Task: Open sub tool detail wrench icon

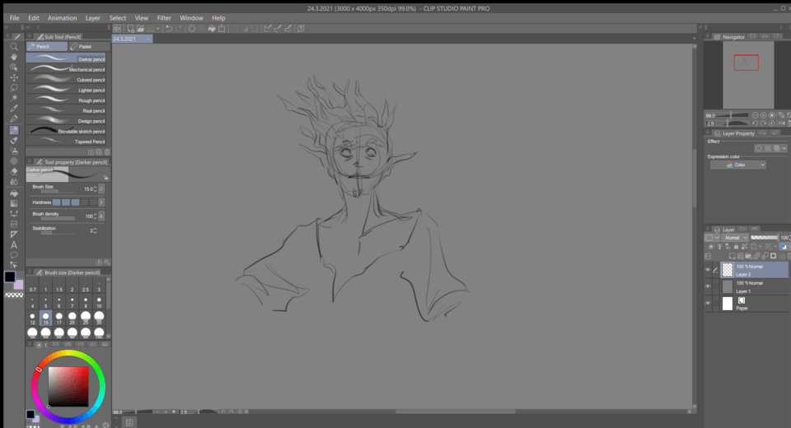Action: pyautogui.click(x=107, y=262)
